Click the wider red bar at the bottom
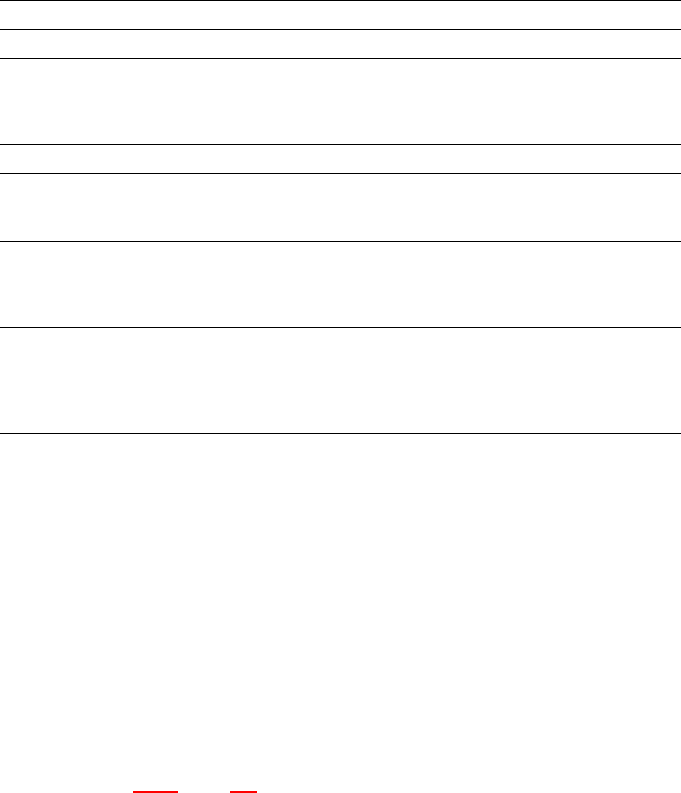 155,791
